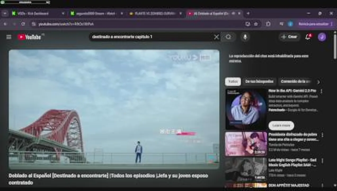The image size is (337, 191).
Task: Open Late Night Songs Playlist thumbnail
Action: click(246, 170)
